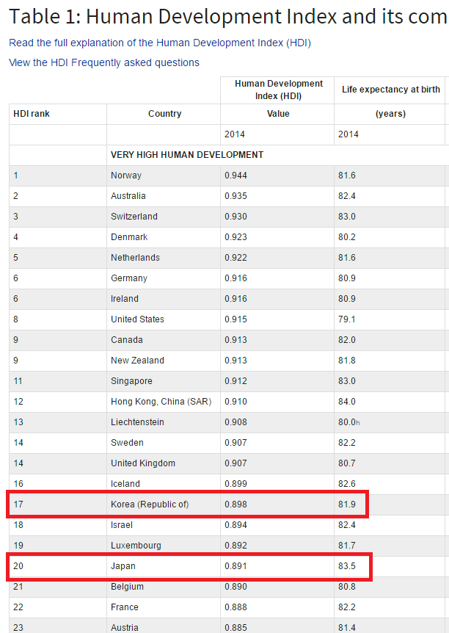Image resolution: width=449 pixels, height=633 pixels.
Task: Click the Human Development Index (HDI) header
Action: 278,90
